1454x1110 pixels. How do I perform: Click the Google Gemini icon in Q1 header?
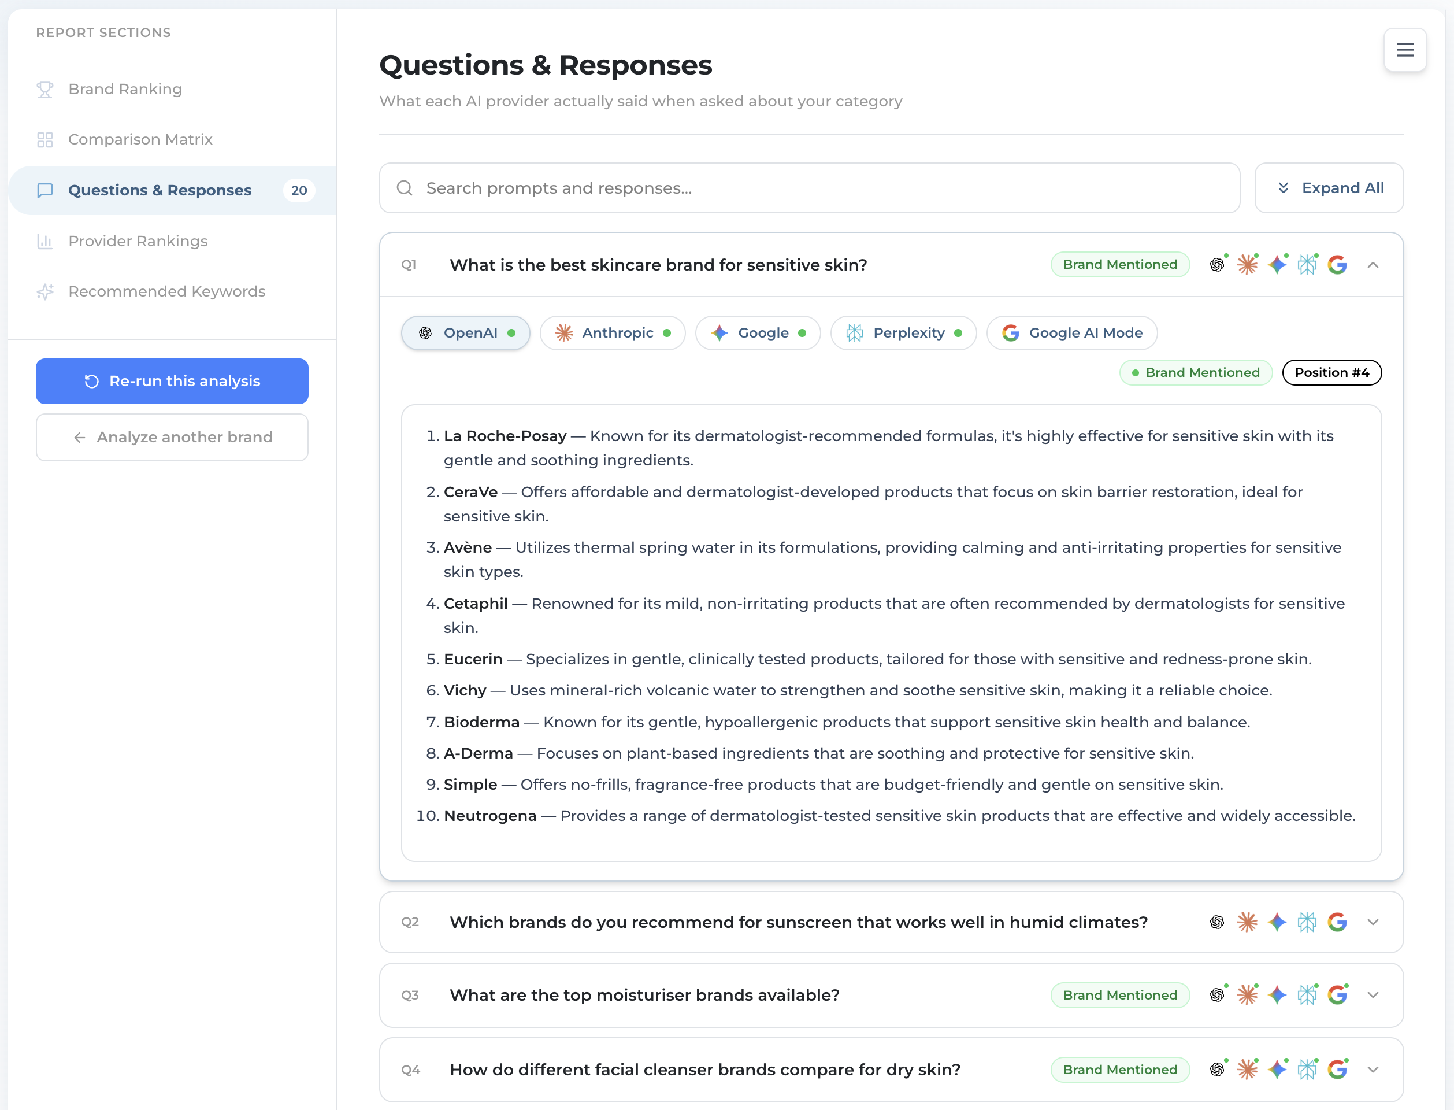click(x=1277, y=265)
